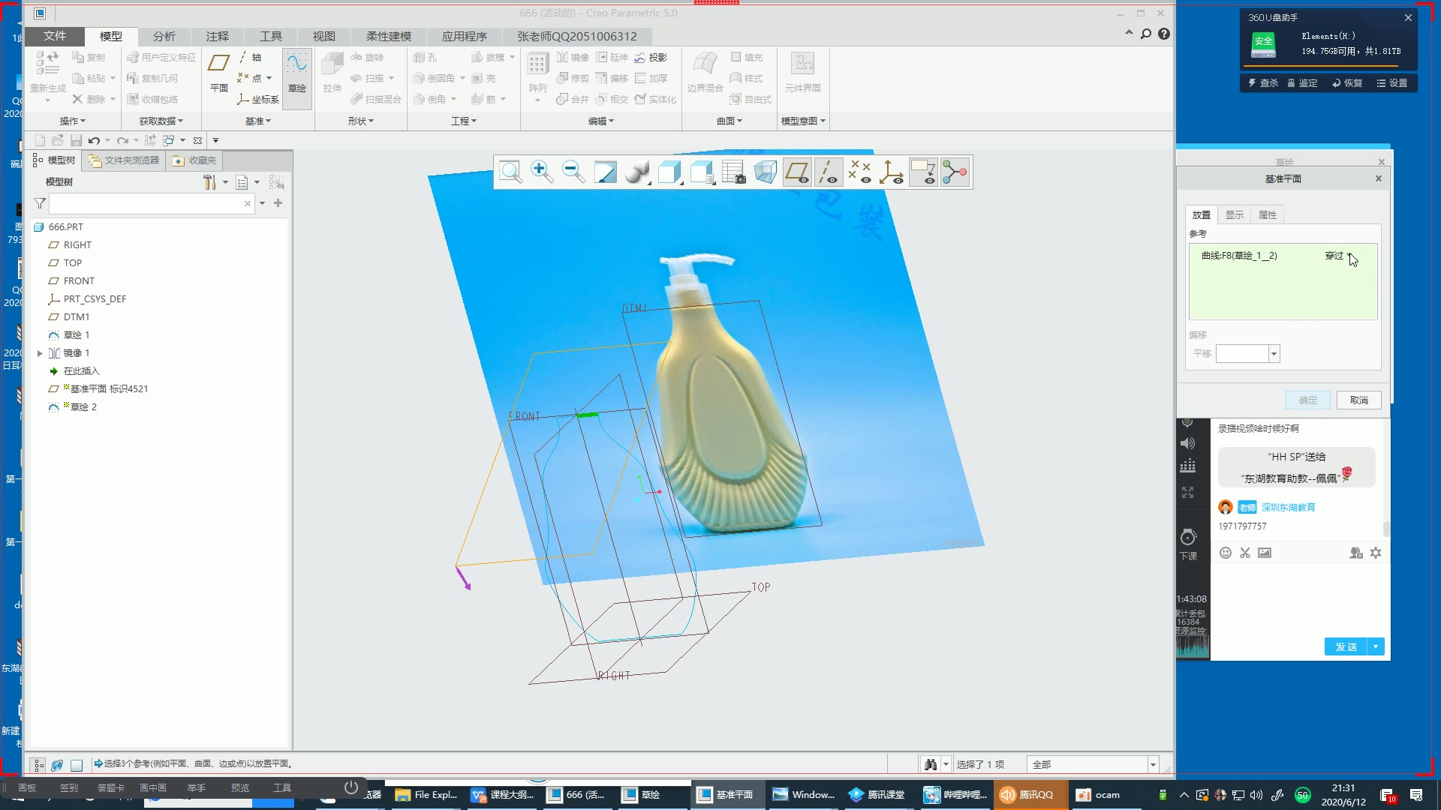This screenshot has width=1441, height=810.
Task: Open the offset translation dropdown
Action: [x=1274, y=354]
